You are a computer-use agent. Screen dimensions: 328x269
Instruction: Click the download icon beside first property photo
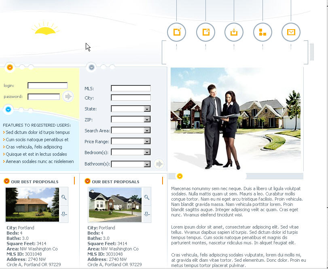click(64, 214)
